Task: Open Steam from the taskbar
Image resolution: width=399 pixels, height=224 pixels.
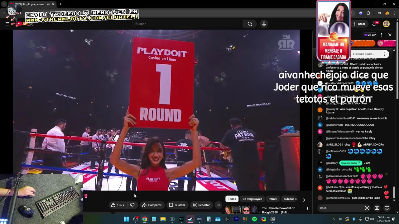Action: (x=190, y=219)
